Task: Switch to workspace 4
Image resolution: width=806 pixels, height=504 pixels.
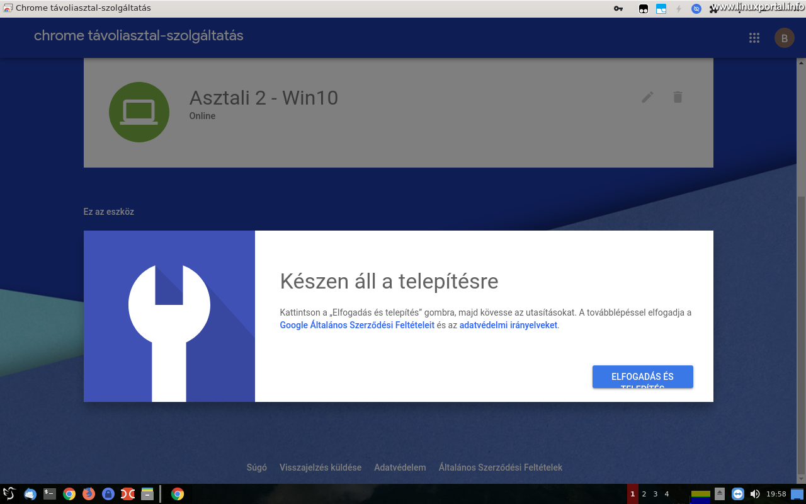Action: point(667,494)
